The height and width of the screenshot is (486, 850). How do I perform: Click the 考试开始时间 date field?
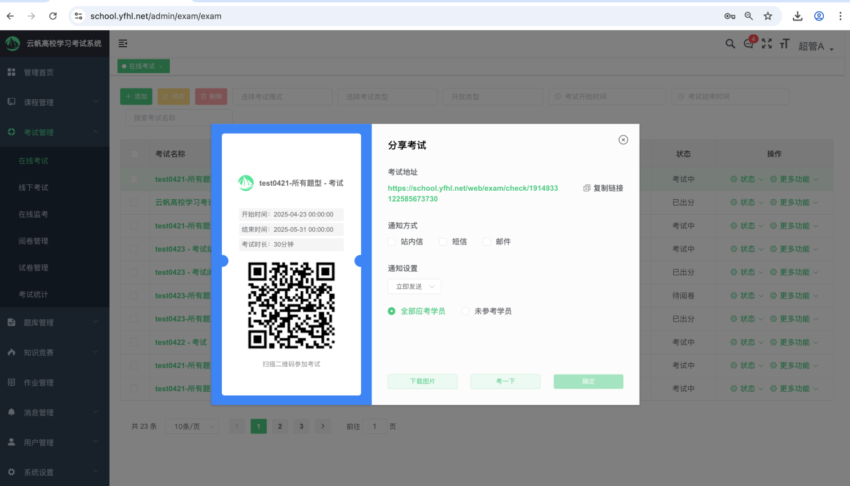(x=607, y=97)
